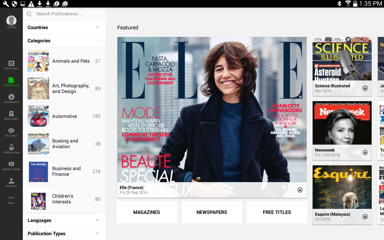View Opinion Trends

11,165
